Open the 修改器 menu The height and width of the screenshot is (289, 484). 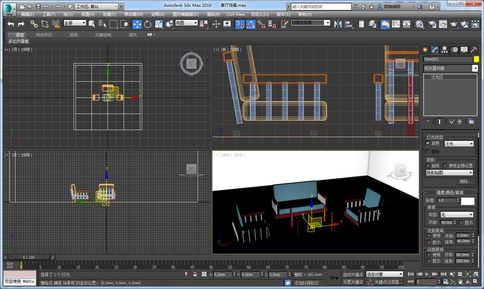point(133,14)
